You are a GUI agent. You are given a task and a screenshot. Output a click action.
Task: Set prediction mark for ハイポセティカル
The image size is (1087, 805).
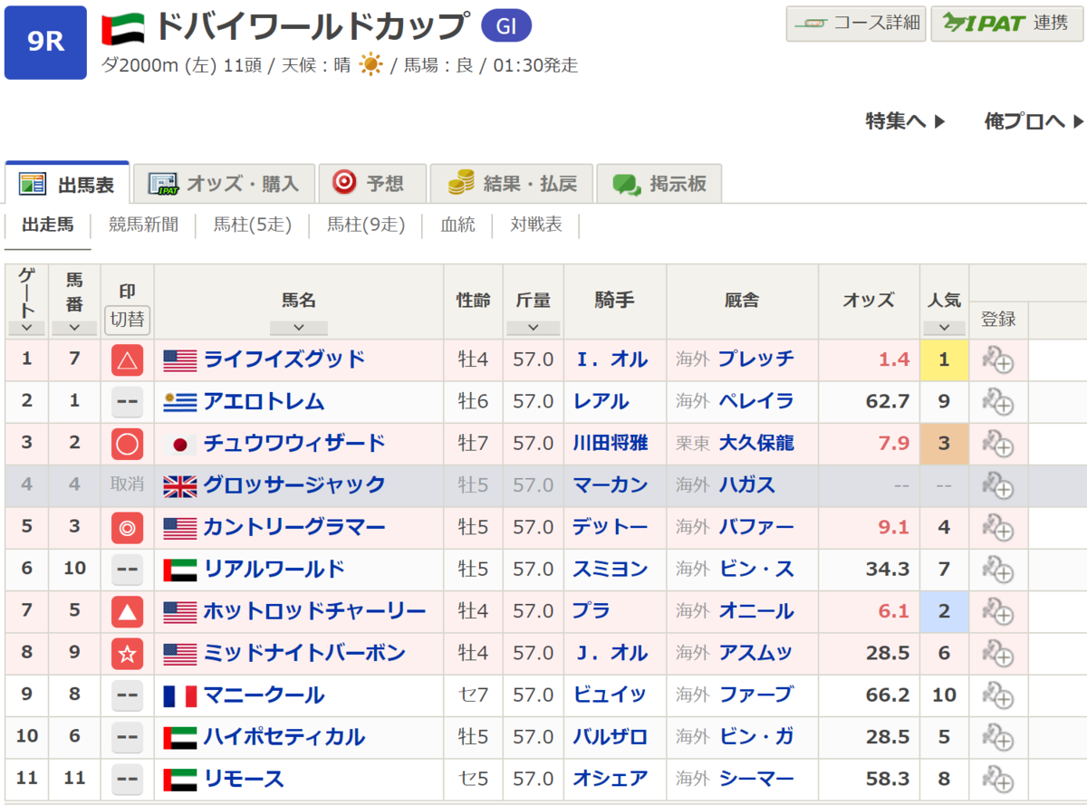click(x=128, y=737)
